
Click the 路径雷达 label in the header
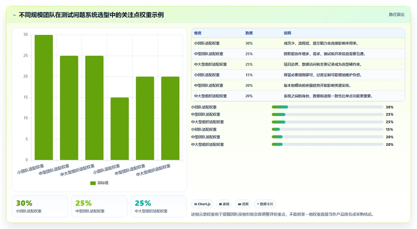point(396,14)
